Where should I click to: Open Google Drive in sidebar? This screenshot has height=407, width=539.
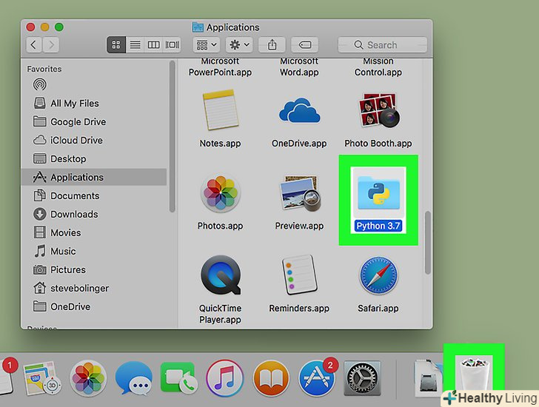[94, 122]
